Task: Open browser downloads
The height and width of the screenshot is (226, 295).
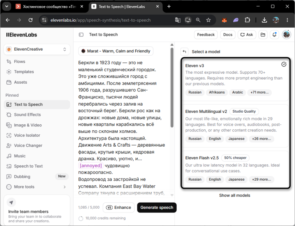Action: click(265, 20)
